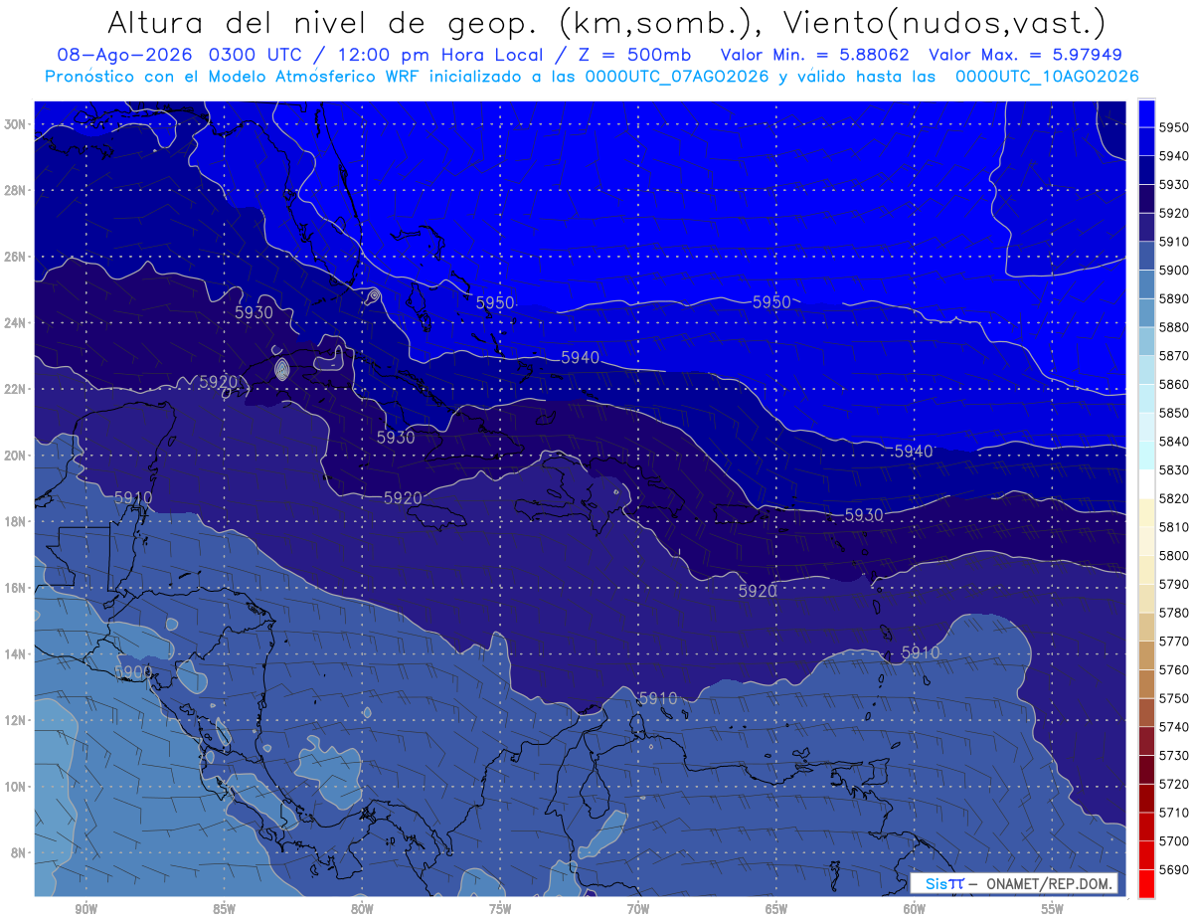
Task: Select 'Valor Min. = 5.88062' text
Action: click(815, 55)
